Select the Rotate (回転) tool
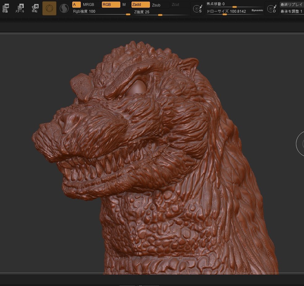 35,8
